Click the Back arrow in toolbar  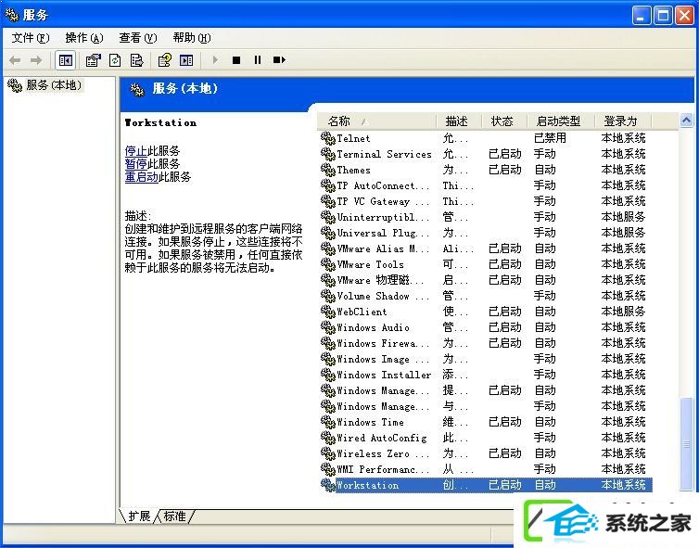(x=15, y=59)
